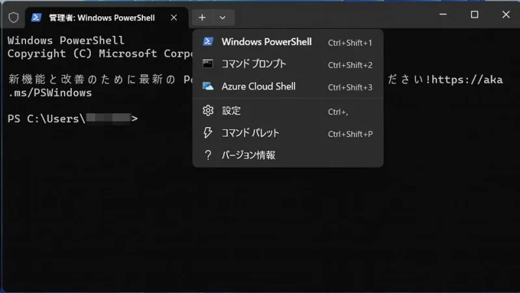Click the バージョン情報 question mark icon
The width and height of the screenshot is (520, 293).
[208, 155]
